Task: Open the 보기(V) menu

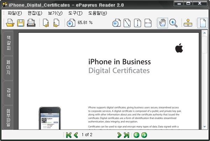Action: (55, 13)
